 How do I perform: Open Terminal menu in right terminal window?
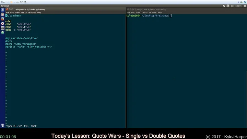coord(153,13)
